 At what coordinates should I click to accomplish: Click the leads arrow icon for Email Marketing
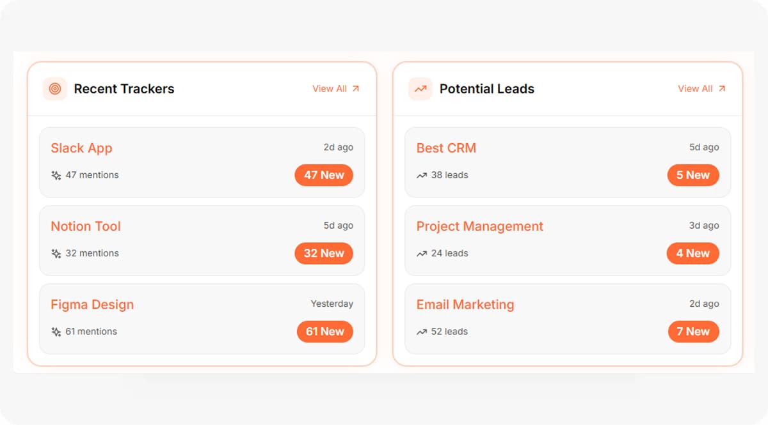coord(421,331)
